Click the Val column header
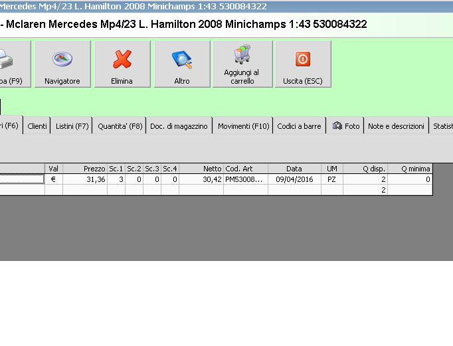Viewport: 453px width, 346px height. (53, 169)
